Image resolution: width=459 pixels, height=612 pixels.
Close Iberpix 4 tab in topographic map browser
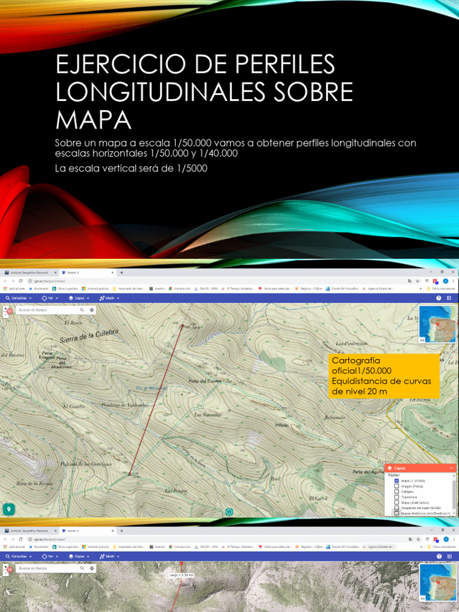coord(112,273)
